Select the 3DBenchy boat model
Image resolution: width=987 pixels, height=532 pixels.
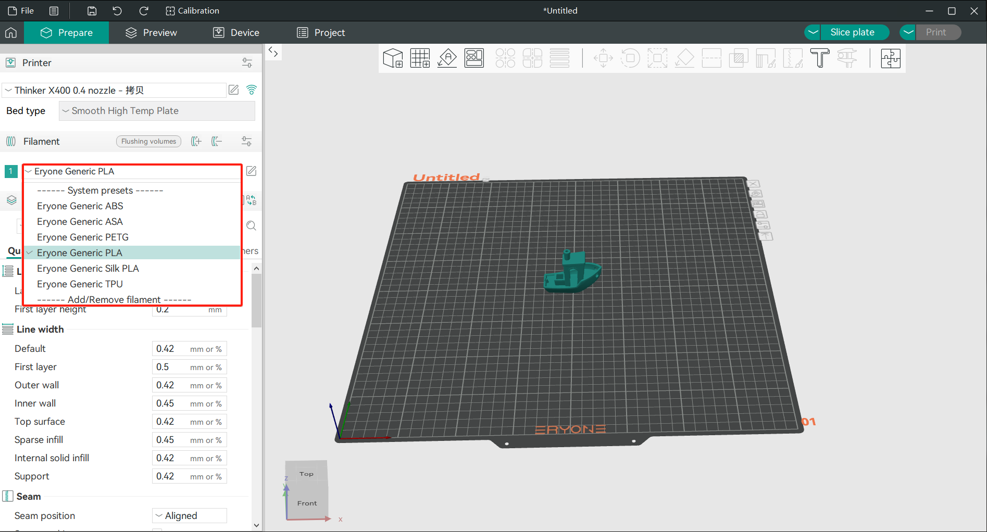[572, 272]
